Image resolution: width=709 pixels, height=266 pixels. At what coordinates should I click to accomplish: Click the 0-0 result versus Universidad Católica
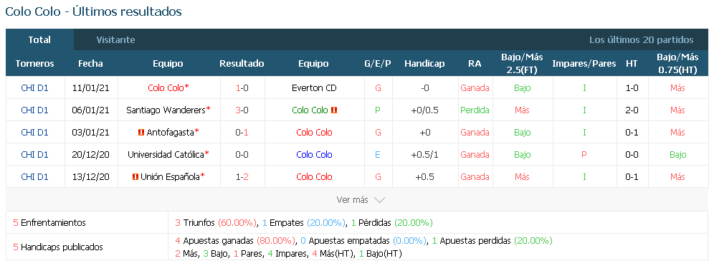point(242,155)
